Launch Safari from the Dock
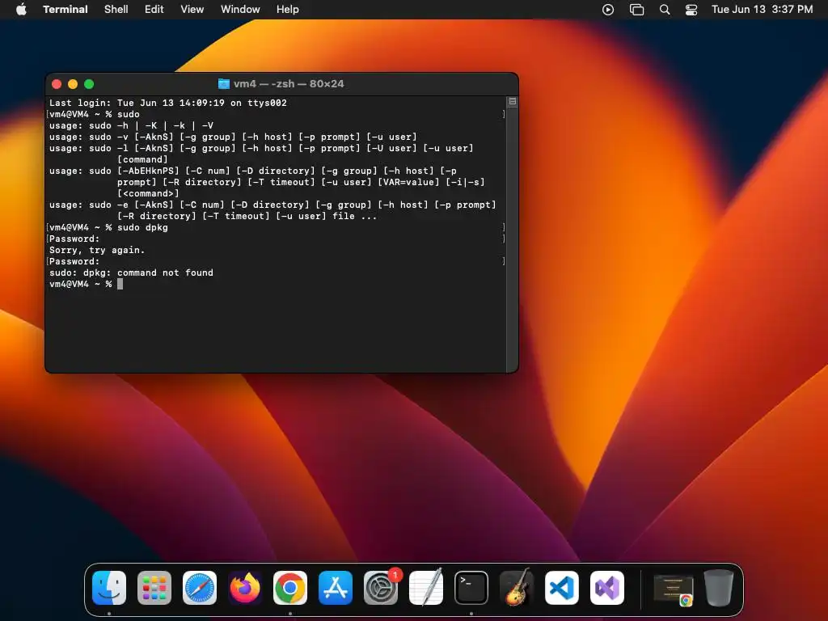The image size is (828, 621). tap(200, 588)
